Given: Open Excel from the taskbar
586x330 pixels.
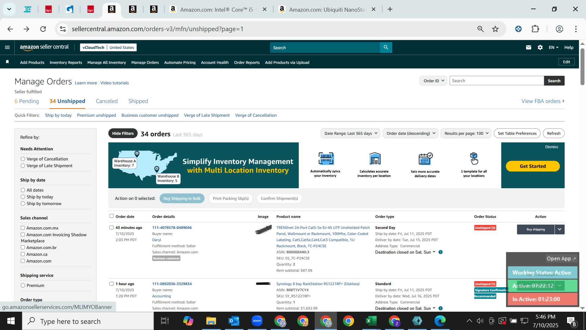Looking at the screenshot, I should [371, 321].
